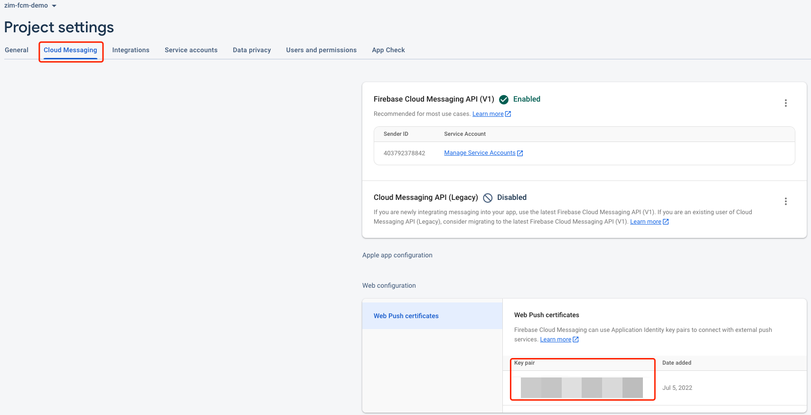Viewport: 811px width, 415px height.
Task: Click the green Enabled checkmark icon
Action: tap(504, 99)
